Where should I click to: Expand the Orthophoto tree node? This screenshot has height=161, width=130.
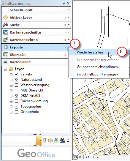click(11, 112)
